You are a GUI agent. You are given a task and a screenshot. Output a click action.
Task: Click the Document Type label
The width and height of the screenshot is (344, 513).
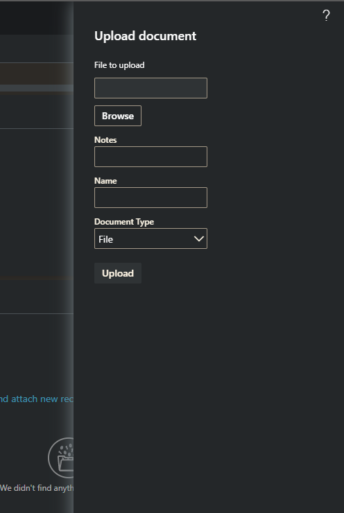(x=124, y=222)
